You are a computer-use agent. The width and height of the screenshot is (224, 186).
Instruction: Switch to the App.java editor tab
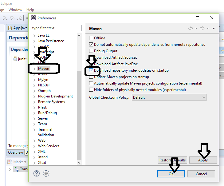point(18,28)
